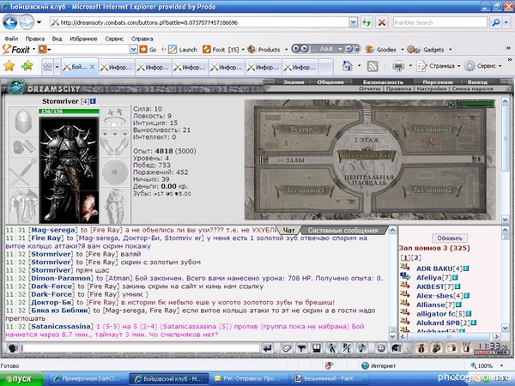Click the browser Refresh button
This screenshot has width=515, height=386.
coord(367,22)
